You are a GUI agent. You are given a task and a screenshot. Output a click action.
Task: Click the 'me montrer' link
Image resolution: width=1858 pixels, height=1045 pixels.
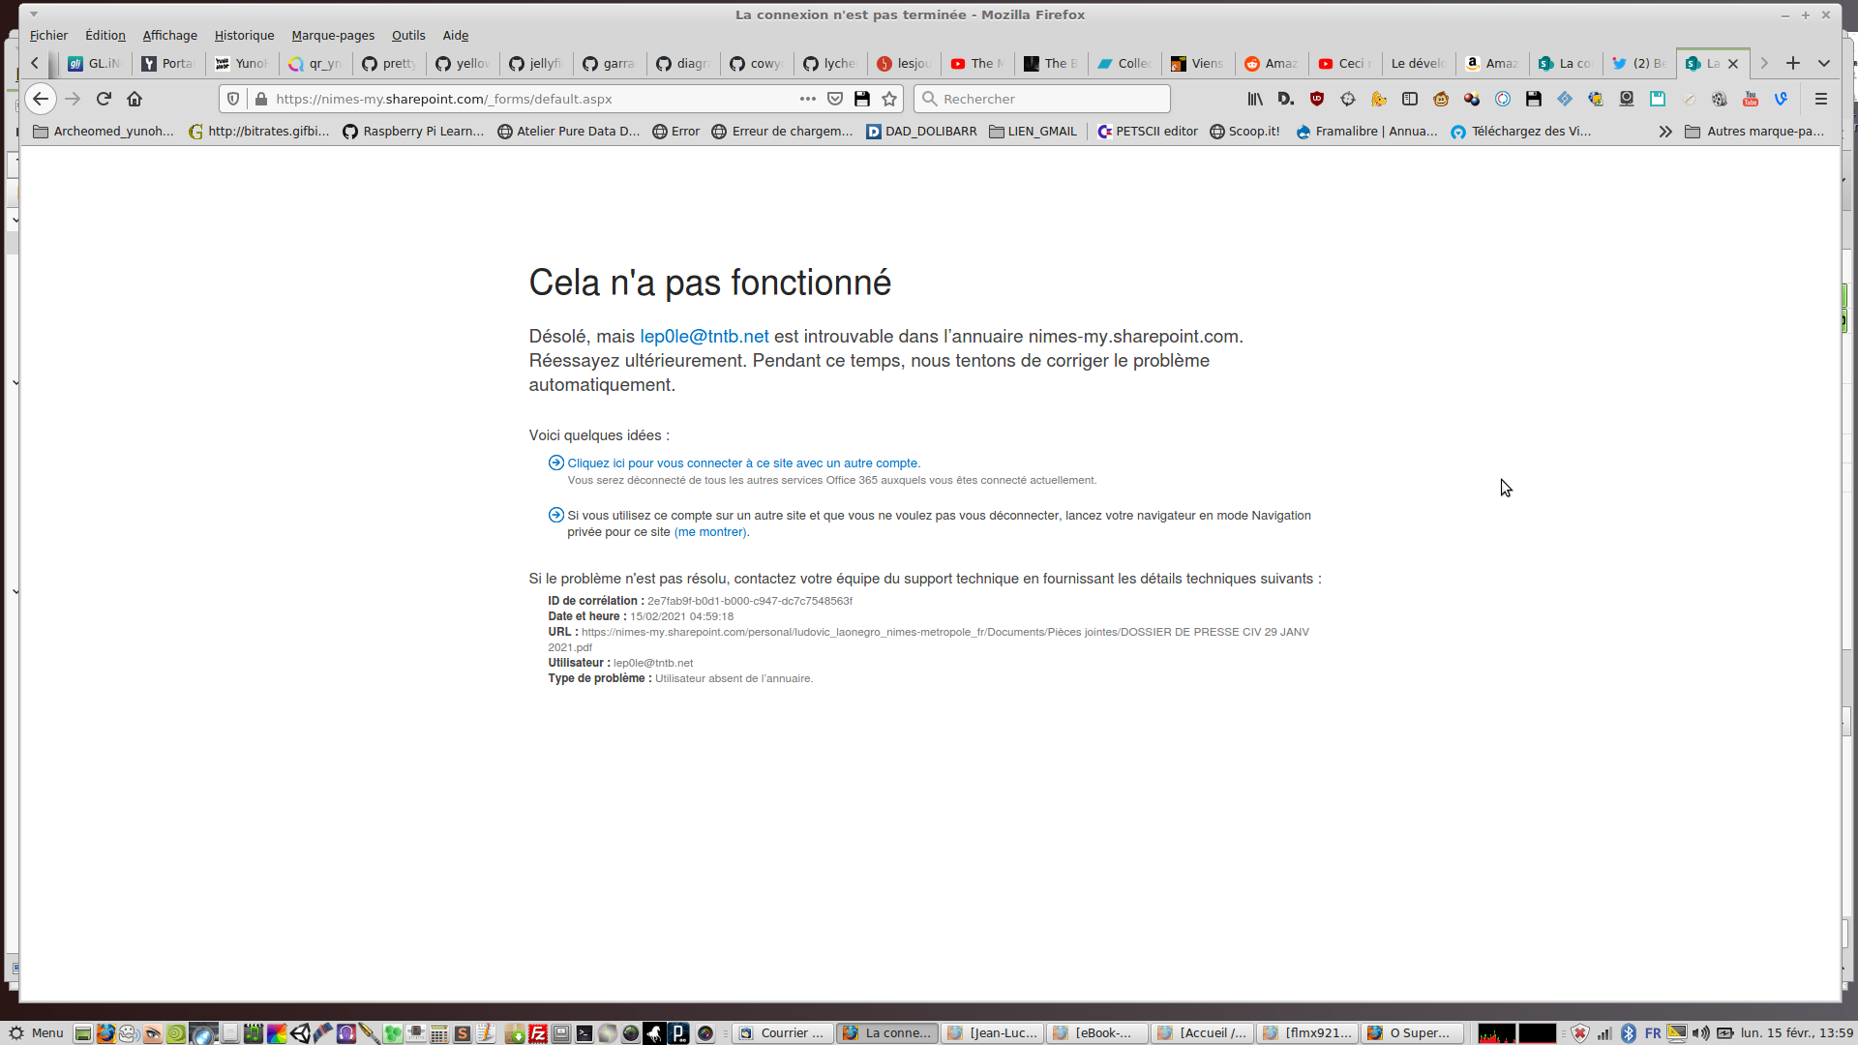pyautogui.click(x=710, y=532)
